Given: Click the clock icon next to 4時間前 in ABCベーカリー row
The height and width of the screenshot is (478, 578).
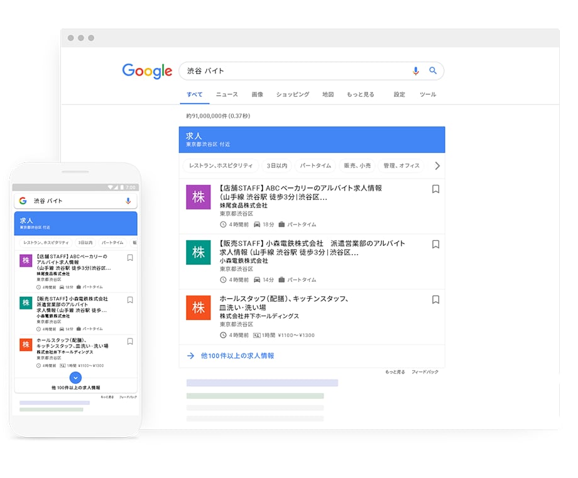Looking at the screenshot, I should pyautogui.click(x=223, y=225).
